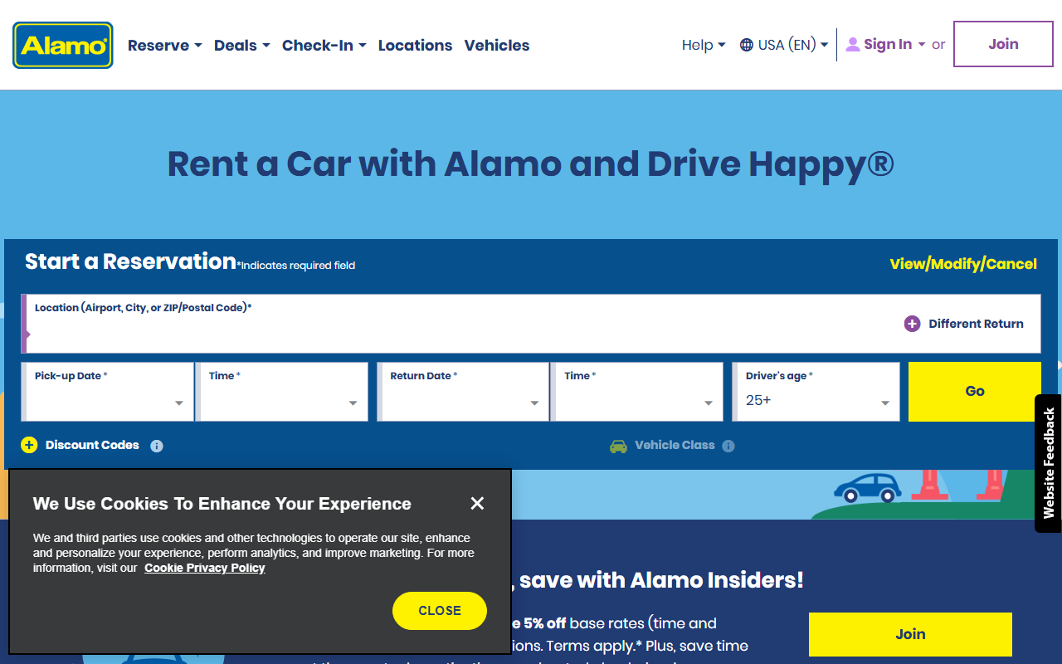Viewport: 1062px width, 664px height.
Task: Click the Different Return plus icon
Action: click(x=912, y=324)
